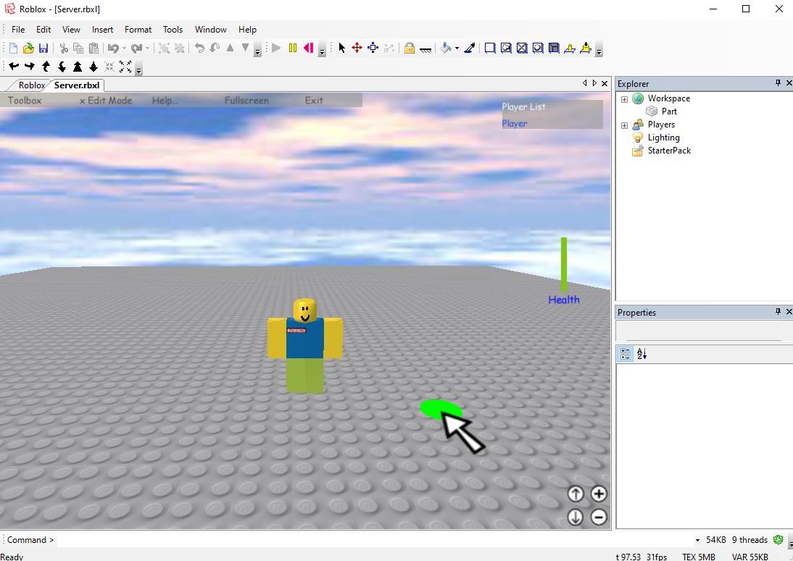Toggle the Lock tool padlock icon
Image resolution: width=793 pixels, height=561 pixels.
(409, 48)
